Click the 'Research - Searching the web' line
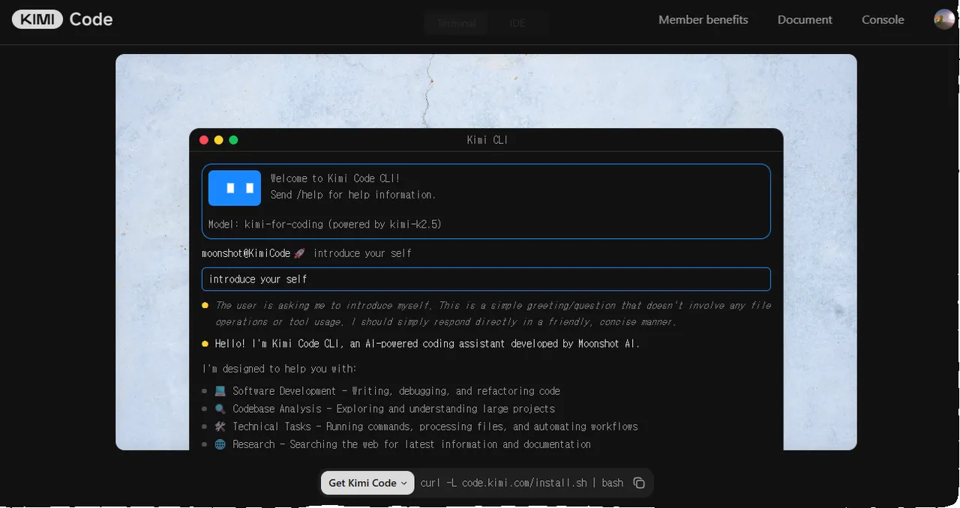The height and width of the screenshot is (508, 960). pyautogui.click(x=412, y=444)
